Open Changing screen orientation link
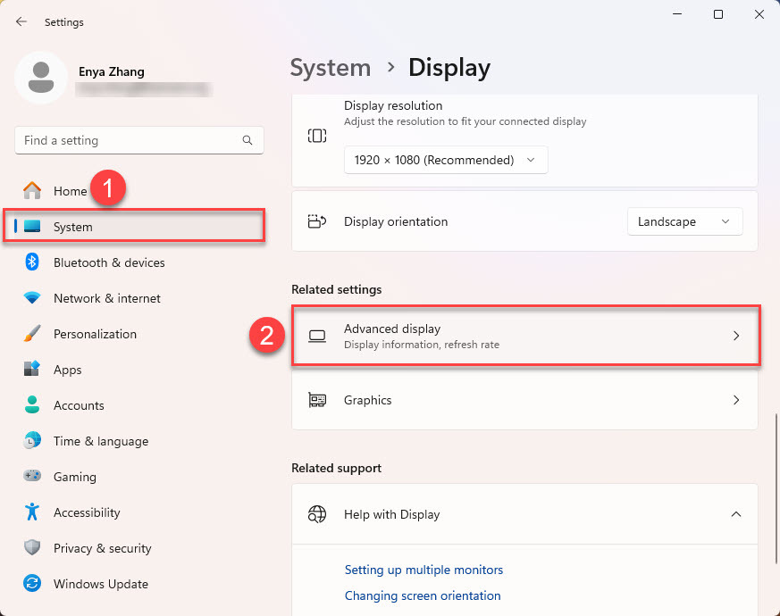The height and width of the screenshot is (616, 780). click(423, 595)
